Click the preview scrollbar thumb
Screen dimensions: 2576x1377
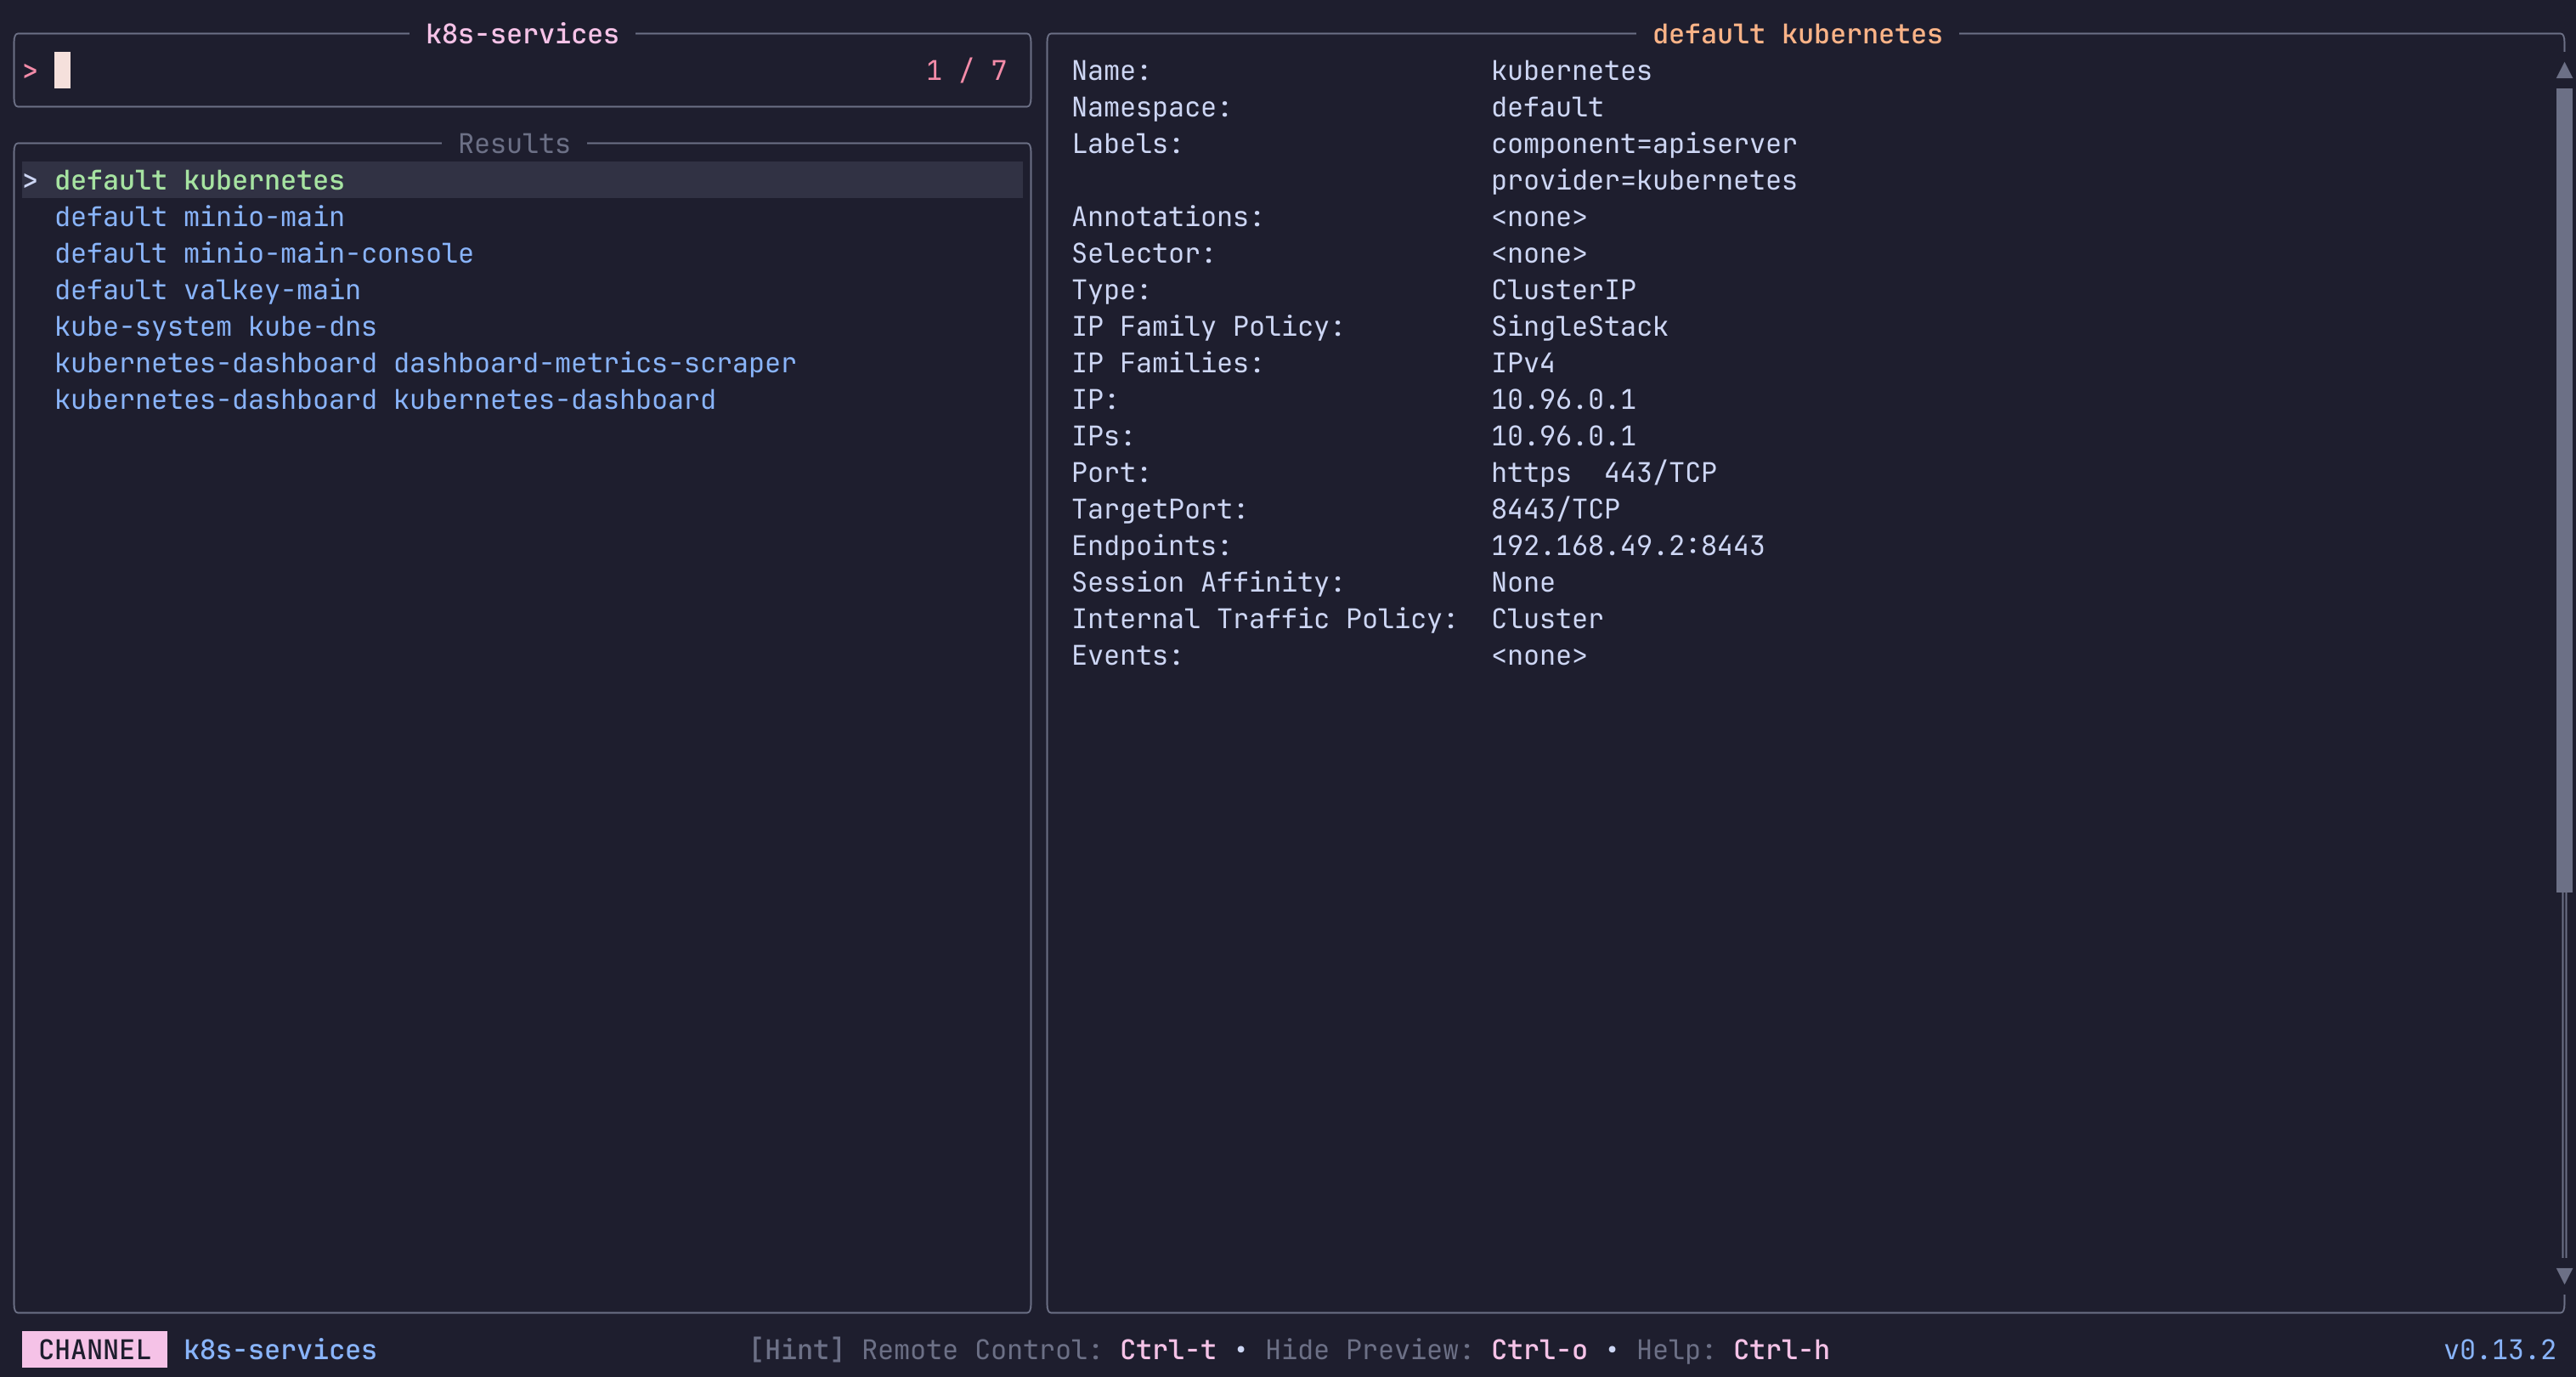tap(2564, 490)
